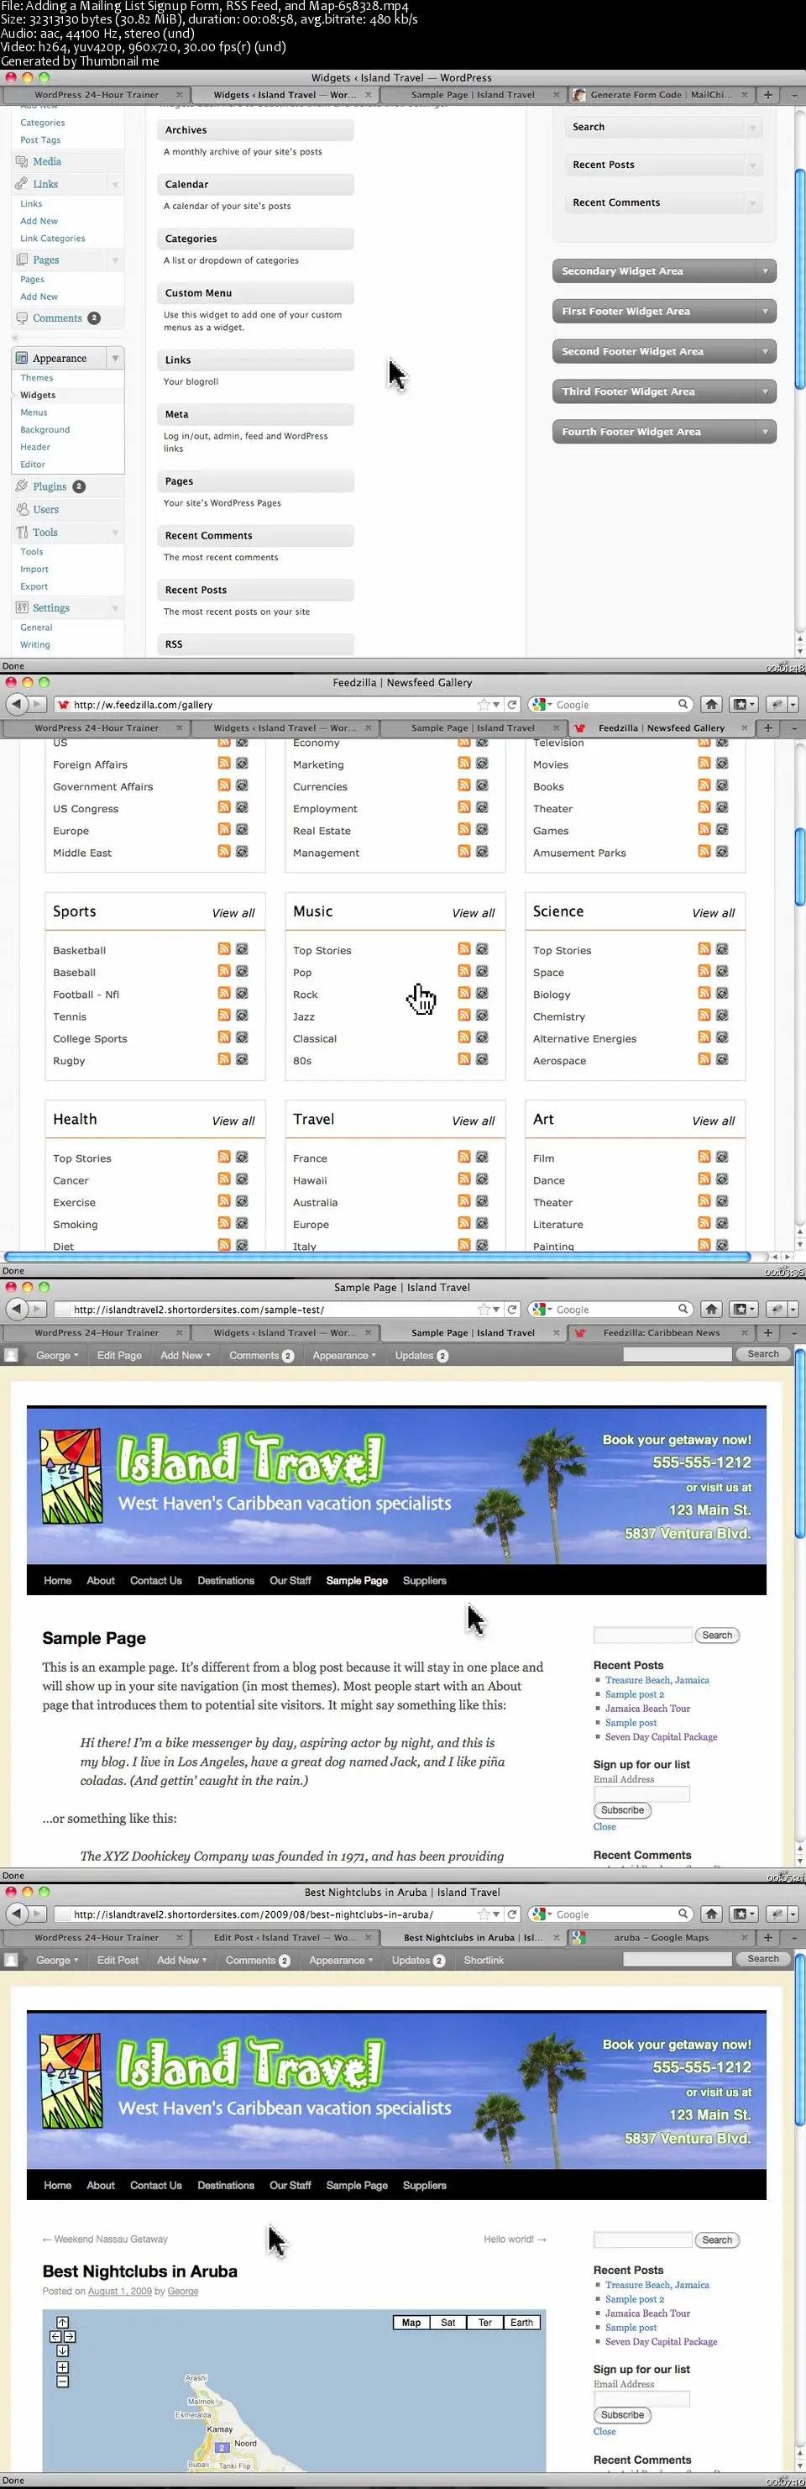This screenshot has width=806, height=2489.
Task: Switch map view to Sat
Action: (447, 2322)
